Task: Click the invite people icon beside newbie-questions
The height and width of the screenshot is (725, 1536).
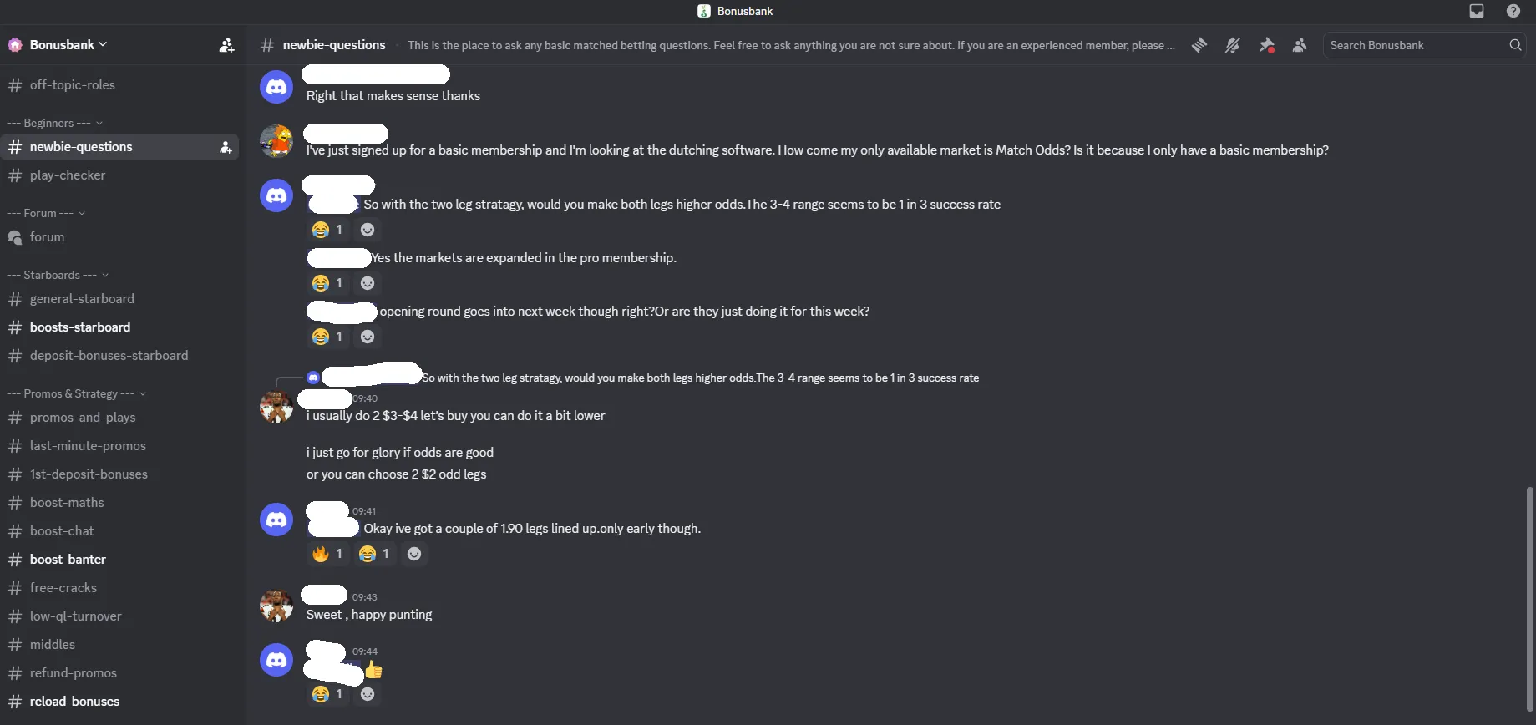Action: pos(225,147)
